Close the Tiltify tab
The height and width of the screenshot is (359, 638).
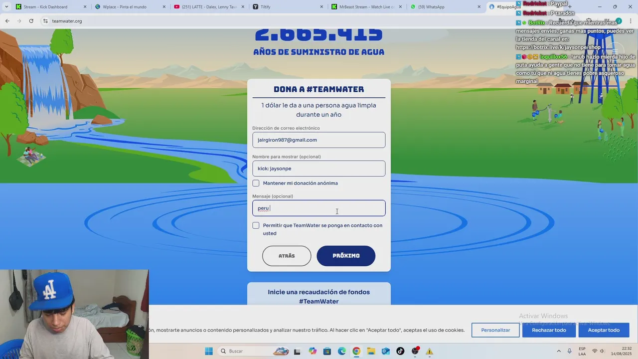point(321,7)
